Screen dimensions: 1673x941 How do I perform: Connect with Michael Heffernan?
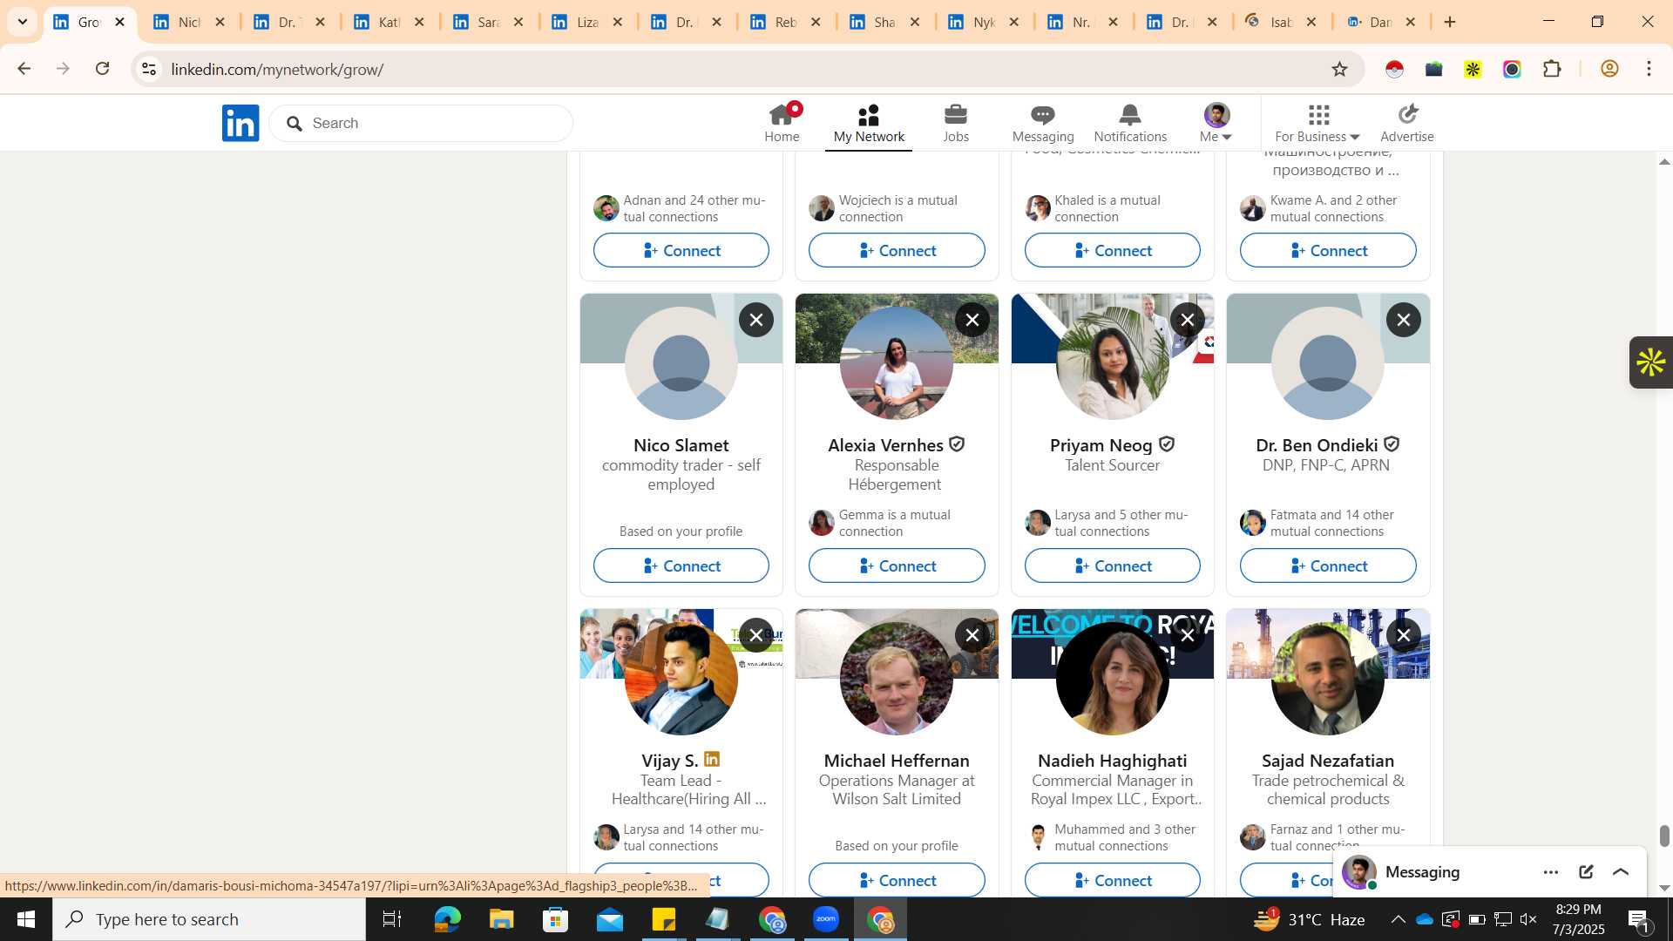(x=897, y=880)
